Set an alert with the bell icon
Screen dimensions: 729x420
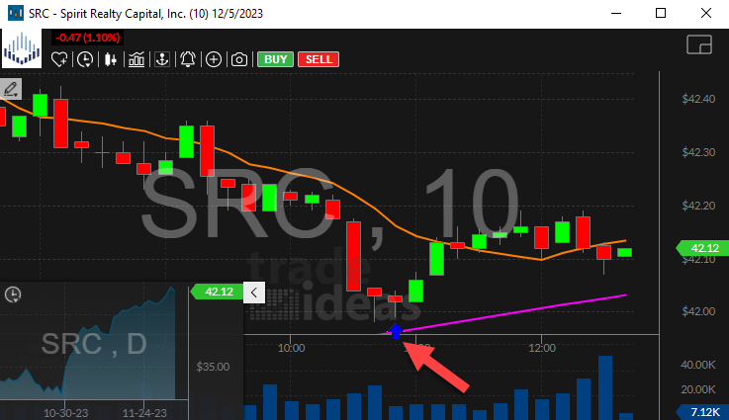pyautogui.click(x=188, y=59)
